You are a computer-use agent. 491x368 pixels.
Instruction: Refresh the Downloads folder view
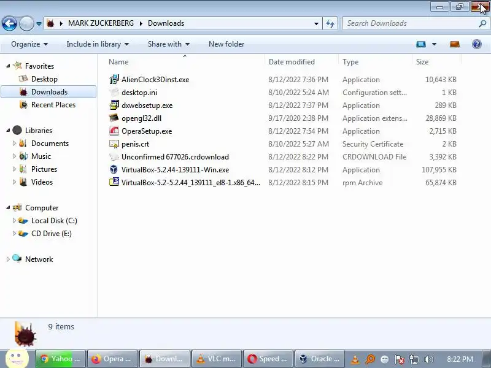click(330, 24)
